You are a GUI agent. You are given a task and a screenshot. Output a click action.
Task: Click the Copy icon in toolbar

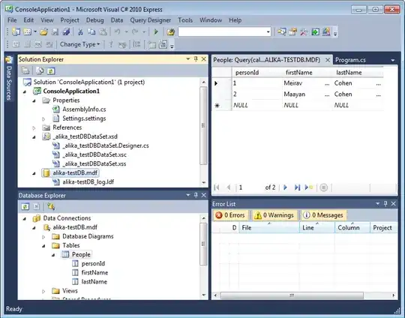pyautogui.click(x=91, y=32)
